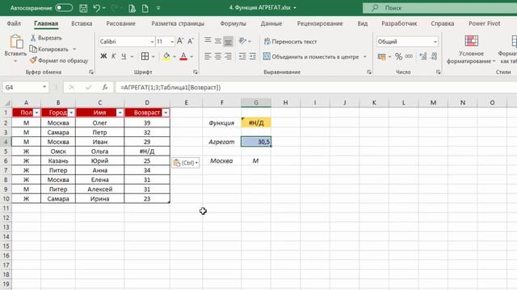
Task: Open the Шрифт group dialog launcher
Action: coord(195,72)
